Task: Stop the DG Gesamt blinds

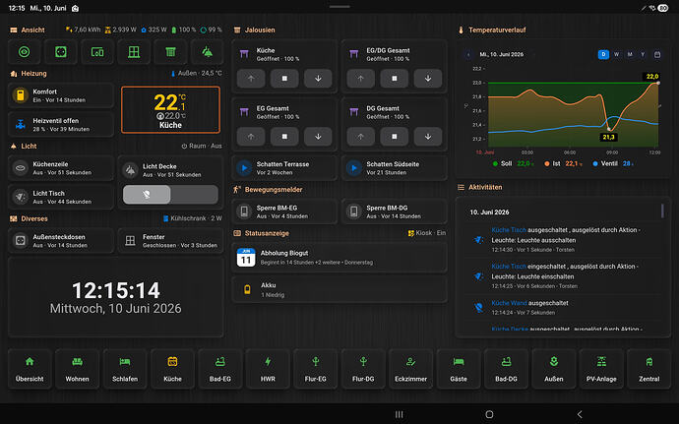Action: 394,137
